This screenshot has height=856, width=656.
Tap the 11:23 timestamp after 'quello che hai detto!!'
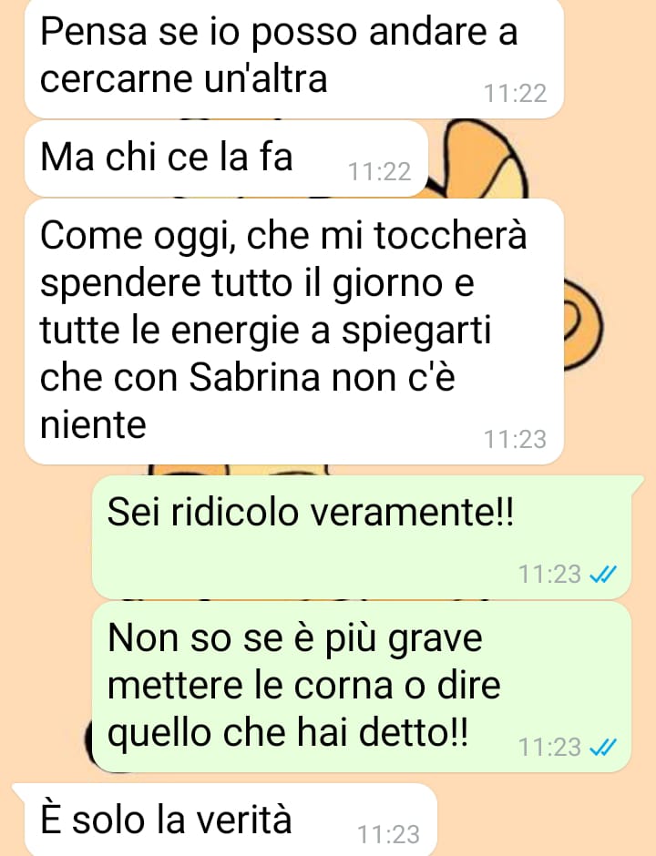[x=549, y=747]
